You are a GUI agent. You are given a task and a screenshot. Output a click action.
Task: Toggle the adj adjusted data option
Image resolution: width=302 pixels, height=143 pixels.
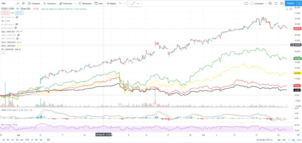pyautogui.click(x=279, y=140)
